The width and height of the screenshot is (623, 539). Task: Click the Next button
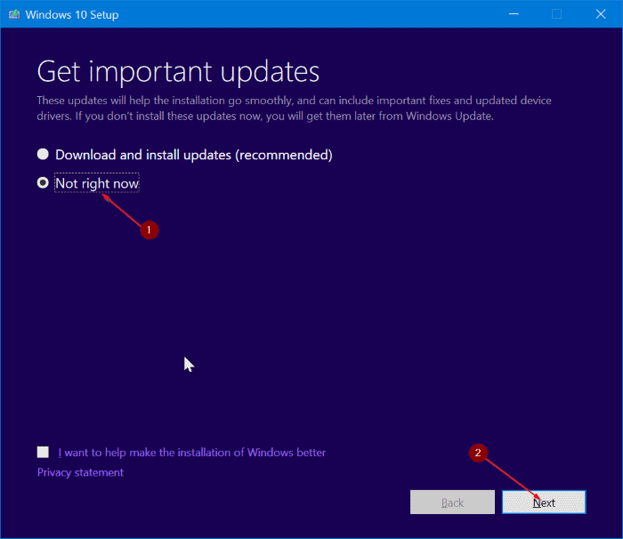pos(544,502)
